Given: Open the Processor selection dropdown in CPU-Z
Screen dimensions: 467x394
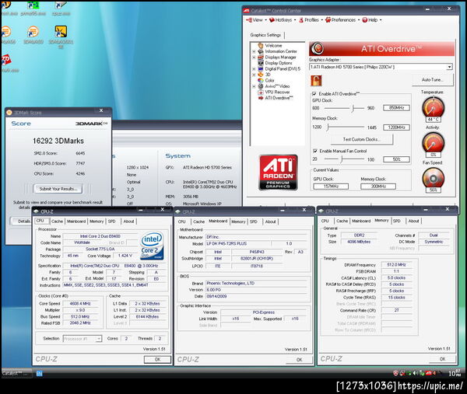Looking at the screenshot, I should tap(99, 339).
